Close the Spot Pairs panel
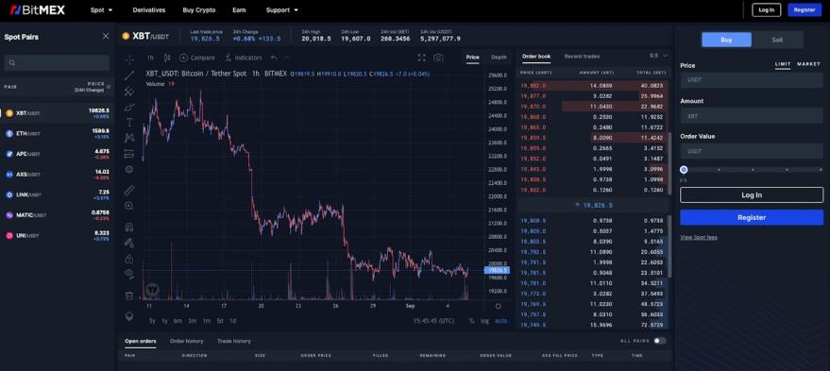Screen dimensions: 830x371 [106, 36]
